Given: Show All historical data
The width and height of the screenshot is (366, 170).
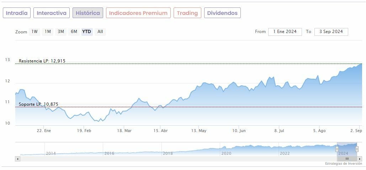Looking at the screenshot, I should [100, 32].
